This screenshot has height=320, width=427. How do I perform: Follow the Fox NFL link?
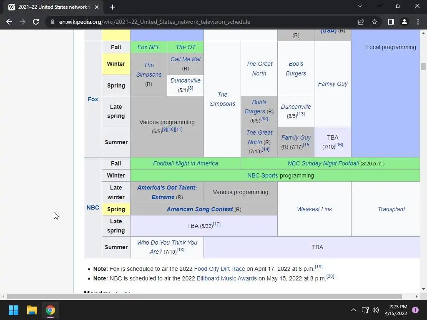pyautogui.click(x=149, y=47)
